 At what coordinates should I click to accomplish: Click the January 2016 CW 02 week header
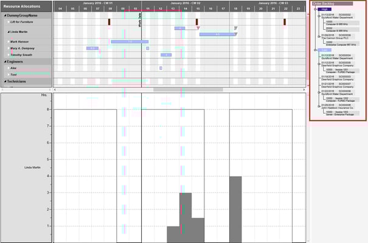click(x=186, y=3)
